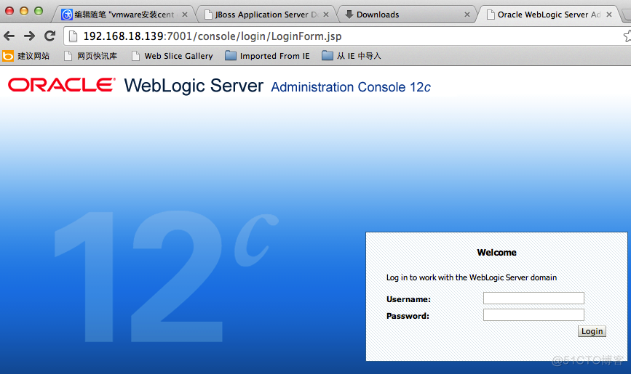Click 'Log in to work with the WebLogic Server domain'
This screenshot has height=374, width=631.
[x=471, y=277]
